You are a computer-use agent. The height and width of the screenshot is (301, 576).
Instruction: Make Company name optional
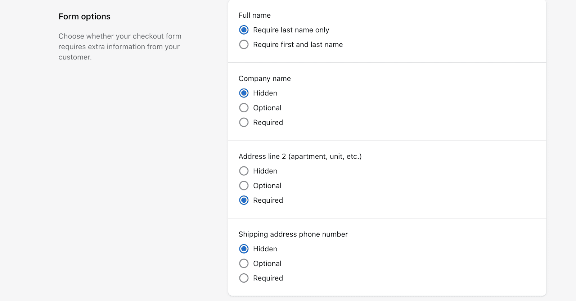(x=244, y=107)
